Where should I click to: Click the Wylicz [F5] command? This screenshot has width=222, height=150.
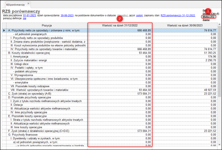pyautogui.click(x=208, y=17)
